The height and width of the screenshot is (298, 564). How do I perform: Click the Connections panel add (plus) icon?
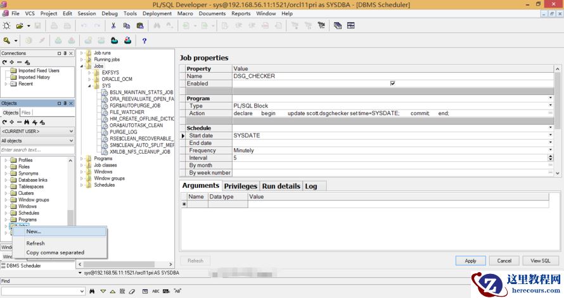(12, 62)
